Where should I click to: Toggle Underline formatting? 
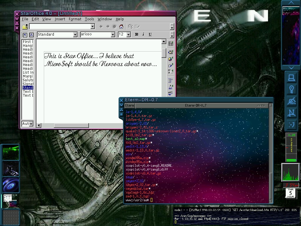tap(150, 34)
